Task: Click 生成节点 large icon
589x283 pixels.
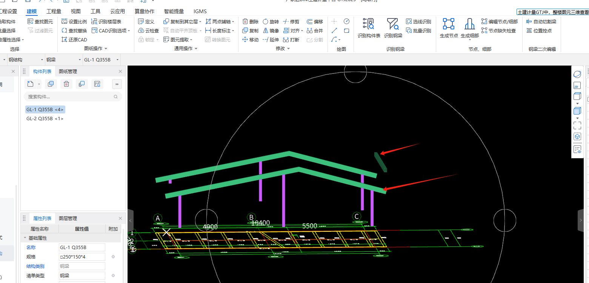Action: tap(449, 28)
